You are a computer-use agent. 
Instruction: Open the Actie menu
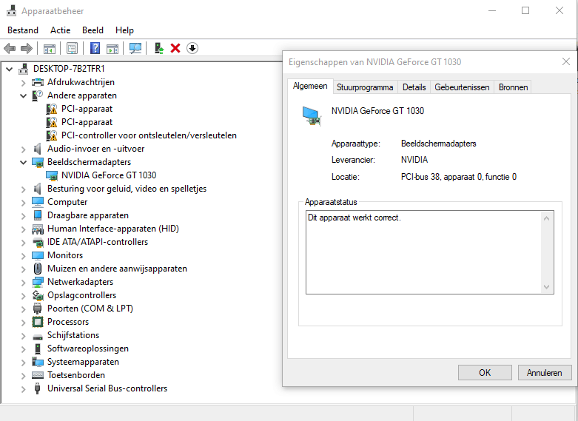pyautogui.click(x=61, y=30)
